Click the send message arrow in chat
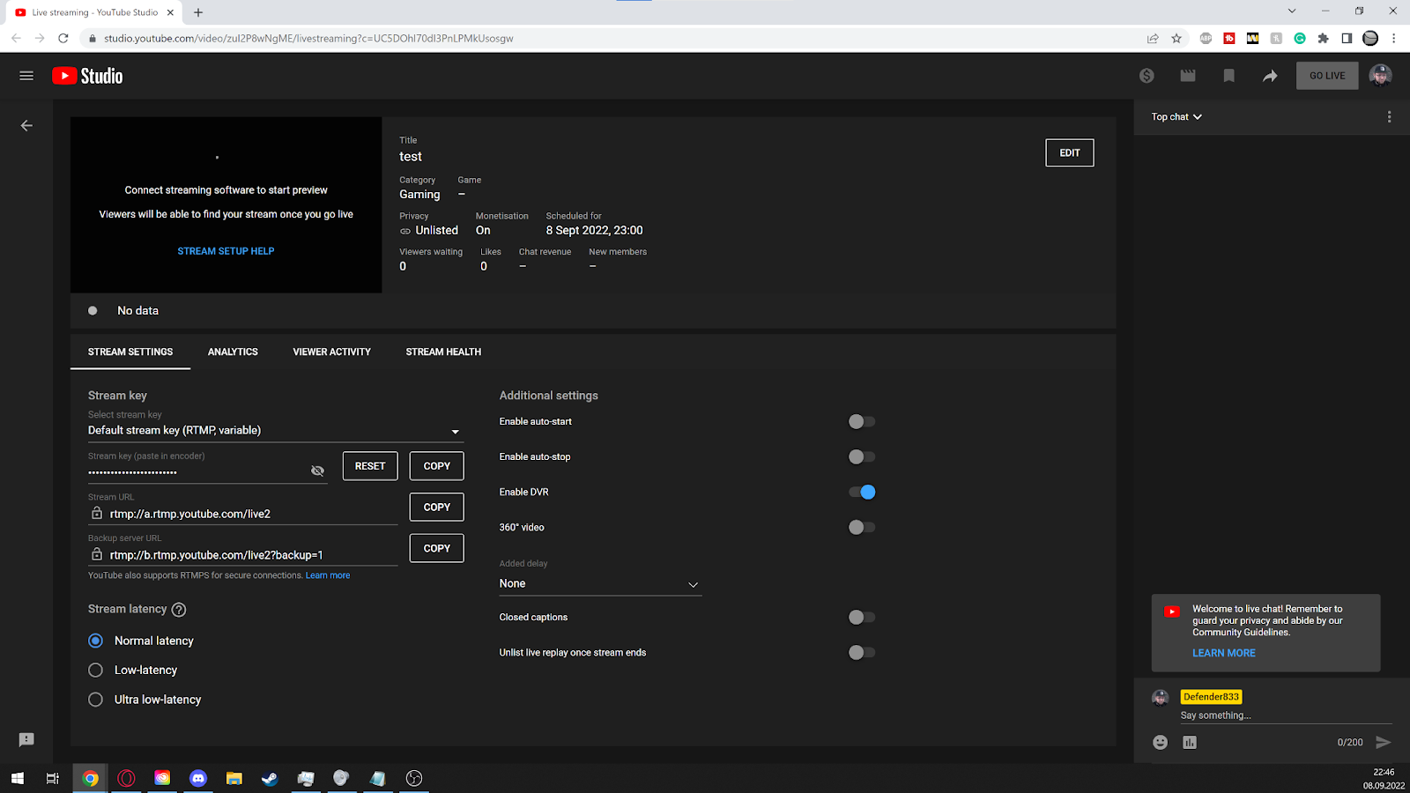 click(1384, 742)
